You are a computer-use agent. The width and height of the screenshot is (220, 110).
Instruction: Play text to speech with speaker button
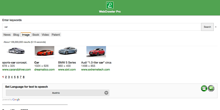pos(211,88)
